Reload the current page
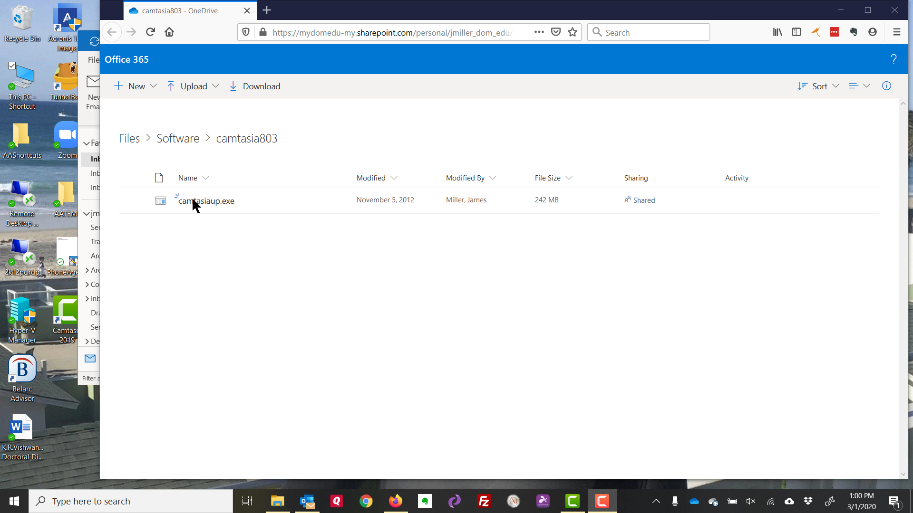913x513 pixels. 150,32
